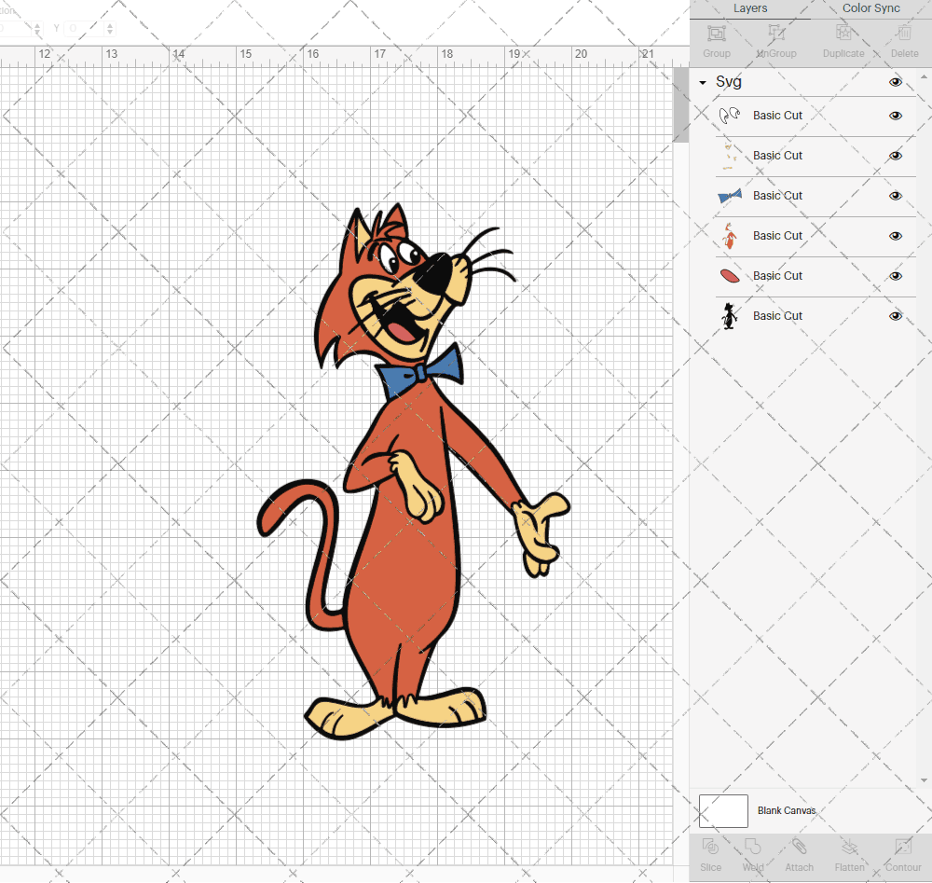
Task: Hide the eyes Basic Cut layer
Action: pos(895,116)
